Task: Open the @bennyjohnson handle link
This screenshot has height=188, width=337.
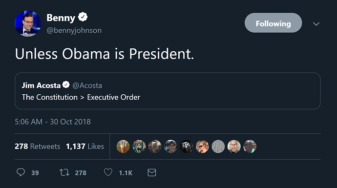Action: coord(74,30)
